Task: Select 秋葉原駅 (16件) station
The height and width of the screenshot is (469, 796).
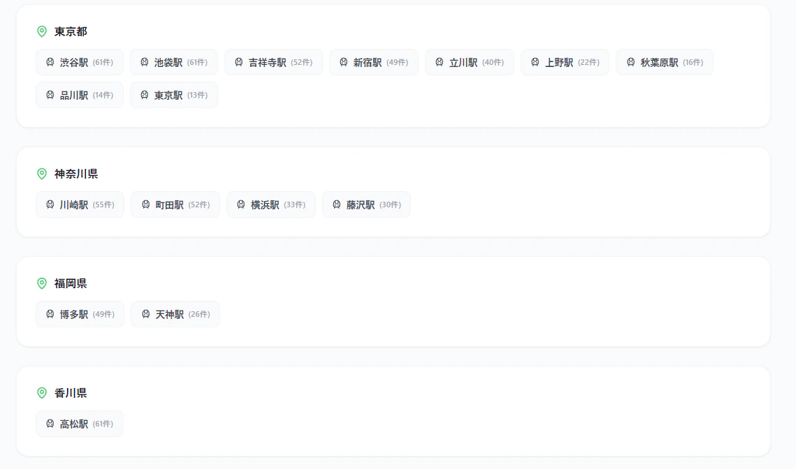Action: pos(665,62)
